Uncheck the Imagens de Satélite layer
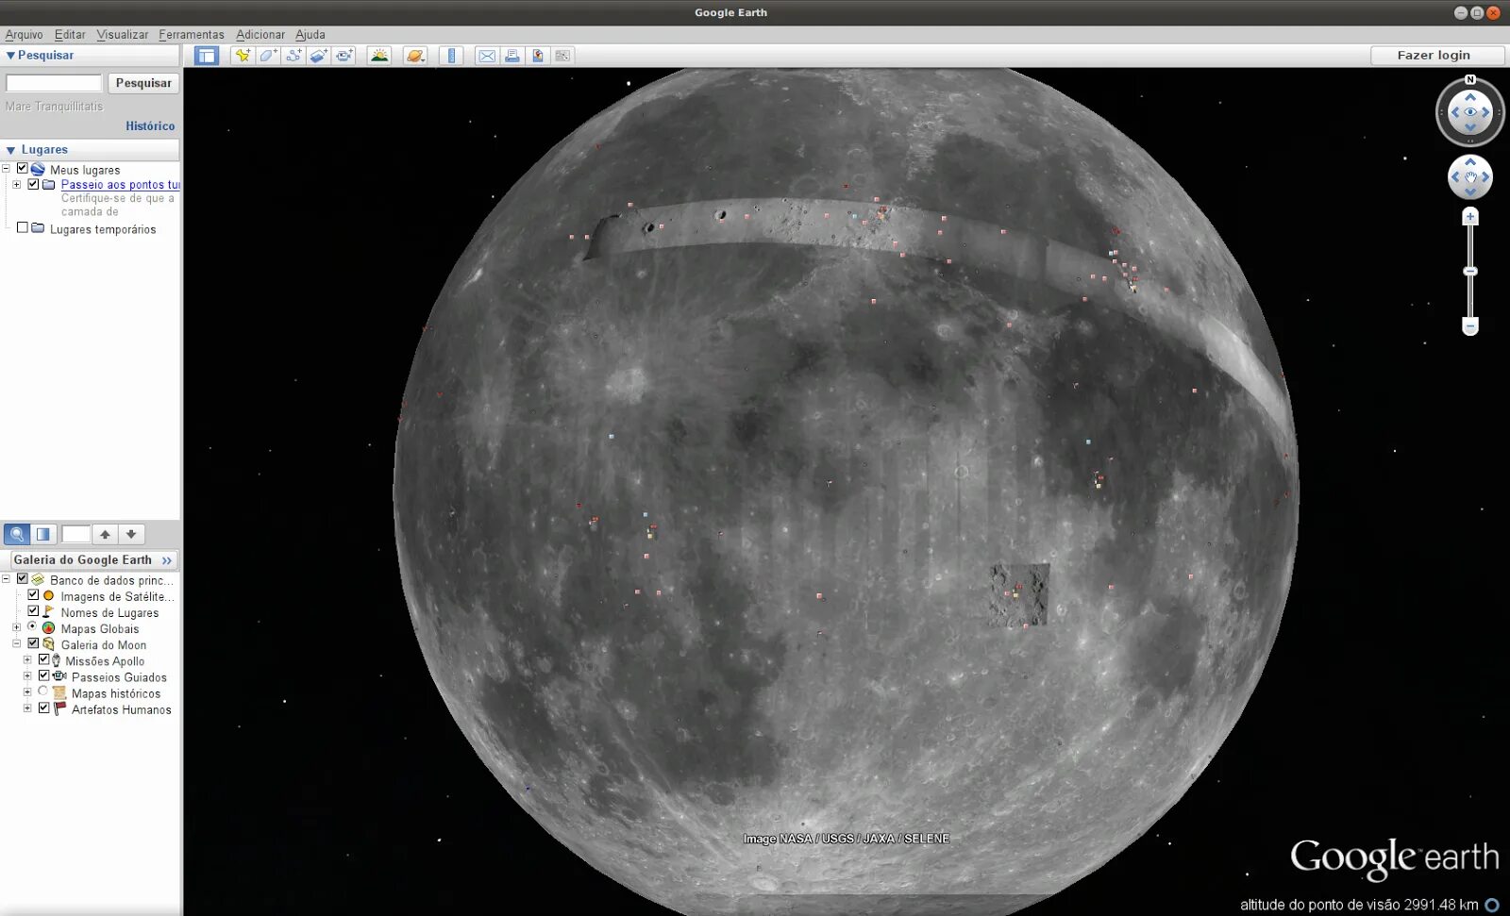This screenshot has height=916, width=1510. [x=33, y=595]
